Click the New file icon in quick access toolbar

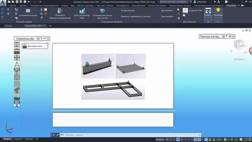pos(9,2)
